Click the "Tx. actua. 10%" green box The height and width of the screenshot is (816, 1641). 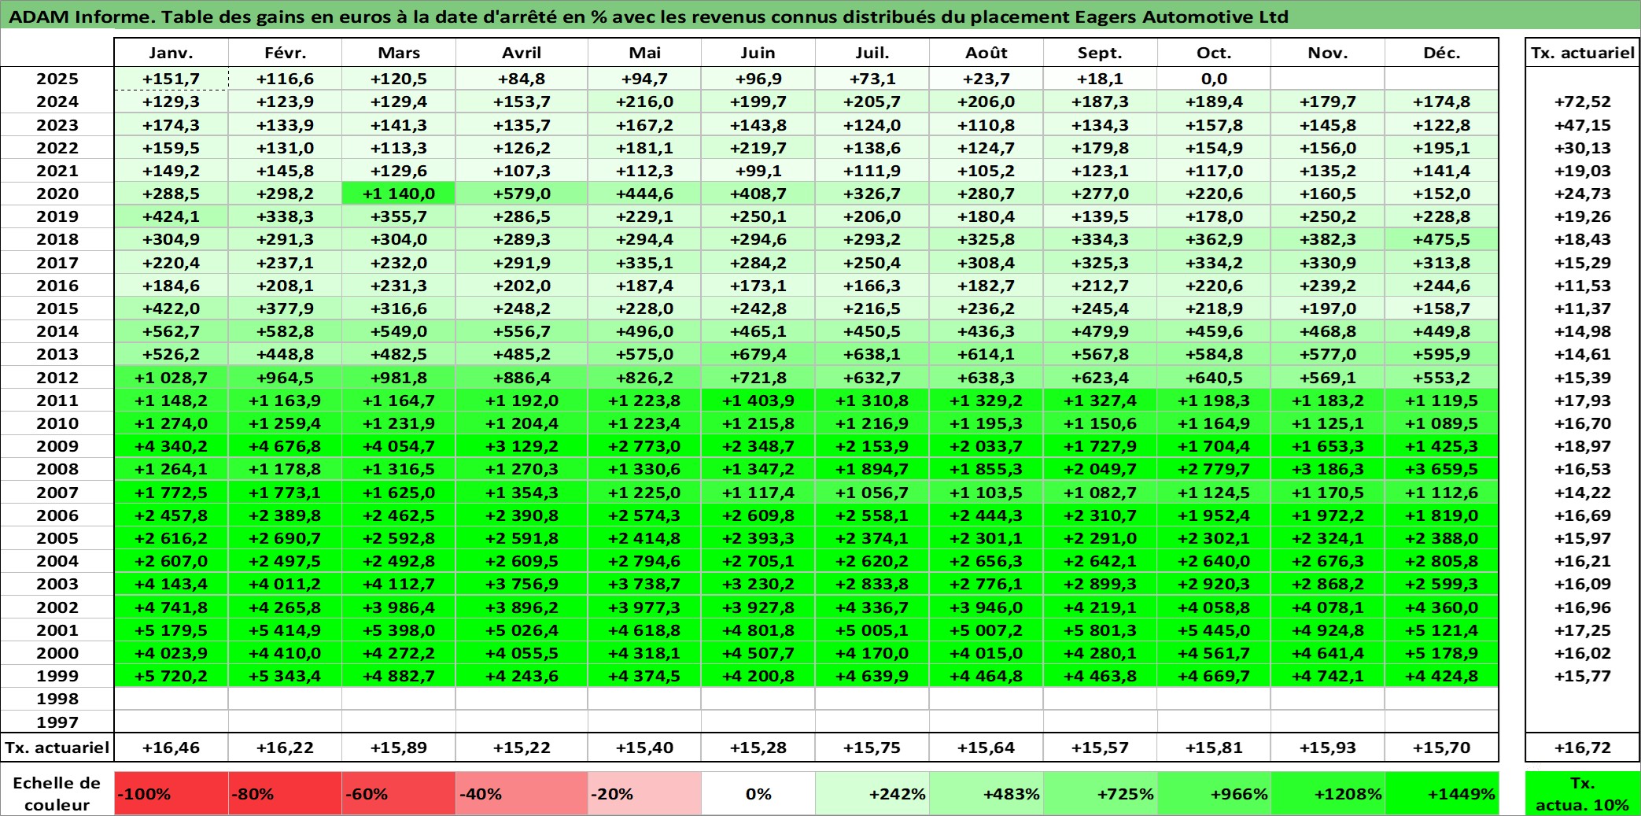click(x=1583, y=794)
